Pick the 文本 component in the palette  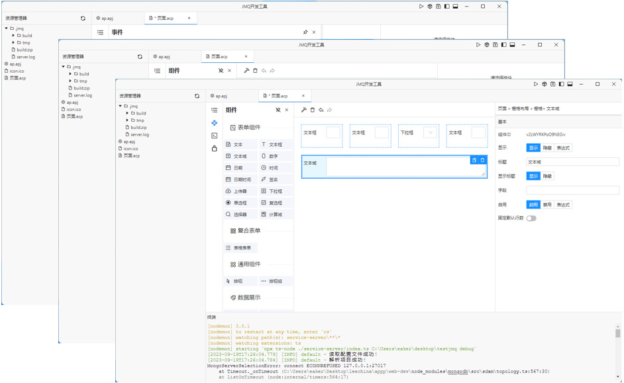pyautogui.click(x=240, y=145)
